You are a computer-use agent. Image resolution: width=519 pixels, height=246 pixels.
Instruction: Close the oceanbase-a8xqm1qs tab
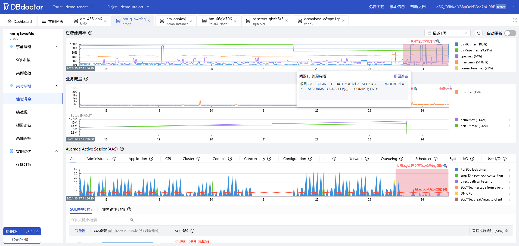coord(343,21)
